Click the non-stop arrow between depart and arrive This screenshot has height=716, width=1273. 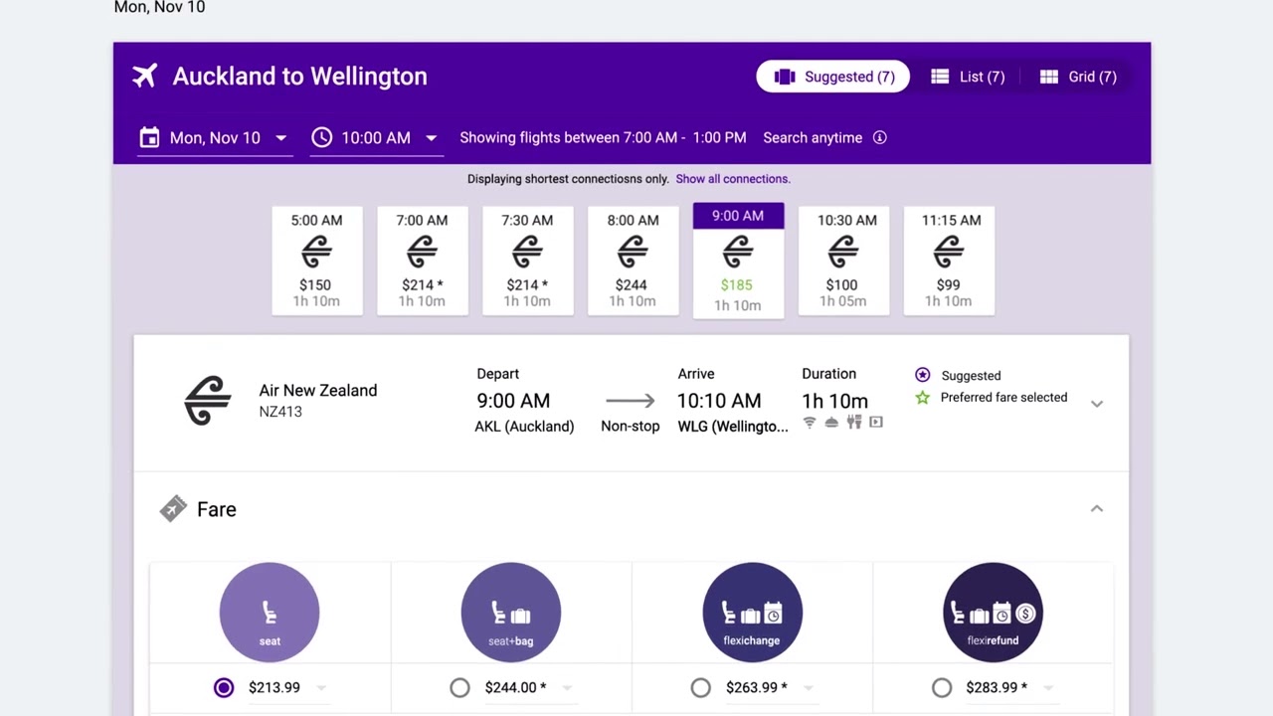point(630,401)
